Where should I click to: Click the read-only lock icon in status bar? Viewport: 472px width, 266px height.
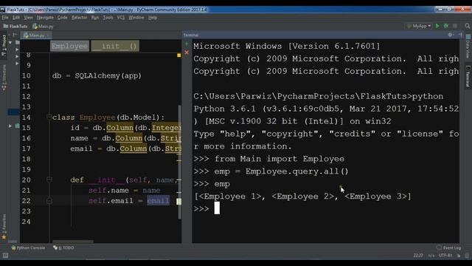tap(459, 256)
